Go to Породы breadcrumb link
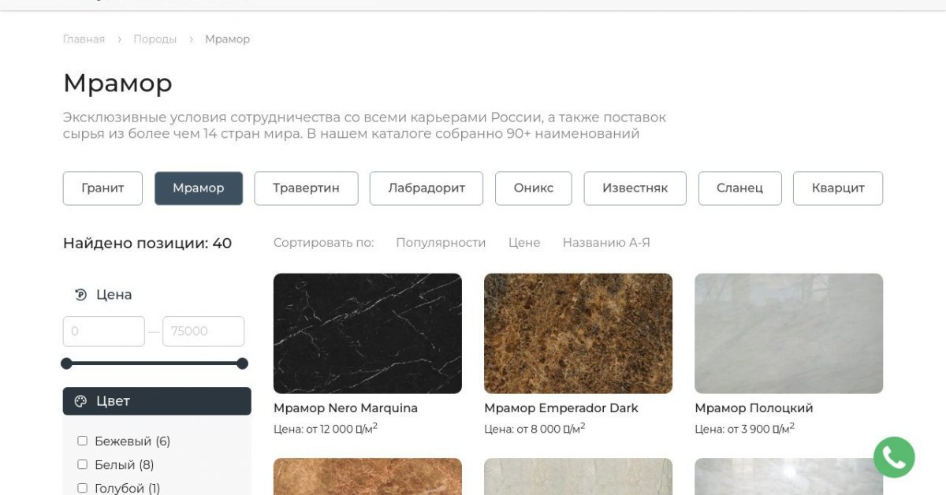This screenshot has height=495, width=946. click(155, 39)
